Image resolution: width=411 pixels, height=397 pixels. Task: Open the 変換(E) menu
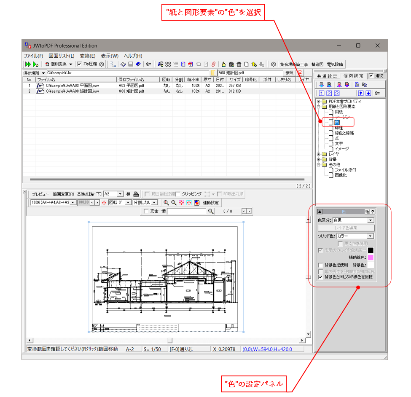[x=87, y=56]
